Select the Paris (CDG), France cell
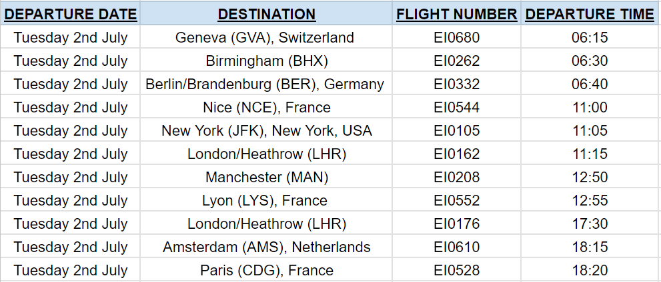The image size is (661, 282). tap(266, 270)
